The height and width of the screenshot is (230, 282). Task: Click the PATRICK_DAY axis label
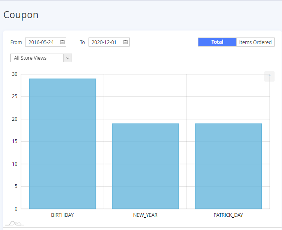(228, 215)
